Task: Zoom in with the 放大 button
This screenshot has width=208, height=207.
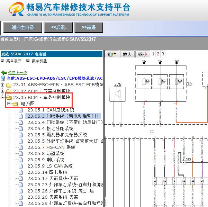Action: pos(127,54)
